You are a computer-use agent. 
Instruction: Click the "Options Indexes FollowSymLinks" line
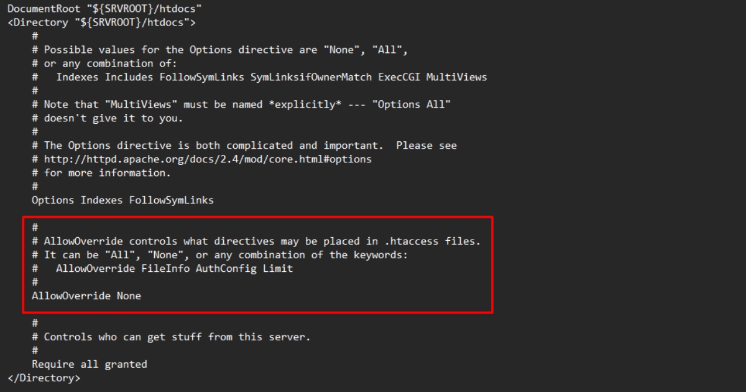(122, 200)
